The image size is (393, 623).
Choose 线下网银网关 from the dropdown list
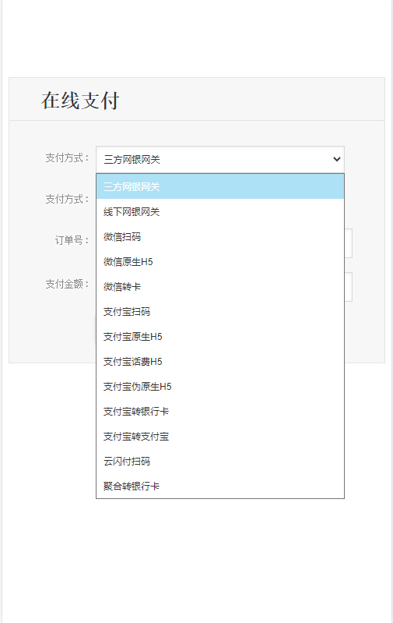pos(220,211)
